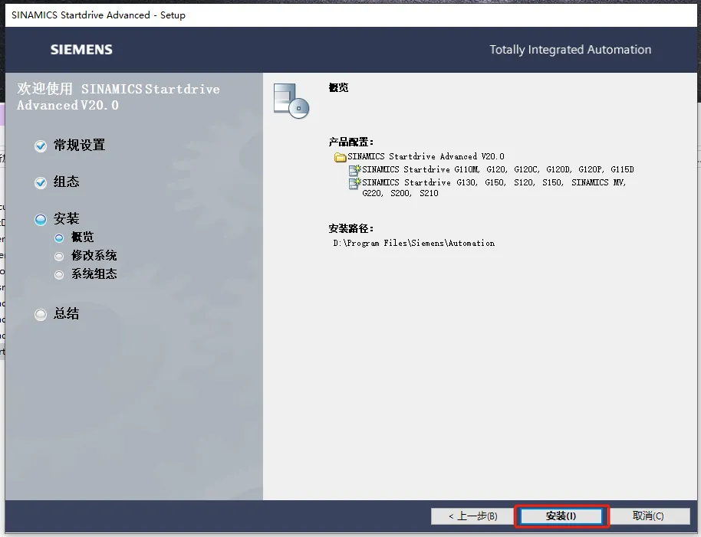Click the 安装(I) install button
This screenshot has height=537, width=701.
[561, 516]
